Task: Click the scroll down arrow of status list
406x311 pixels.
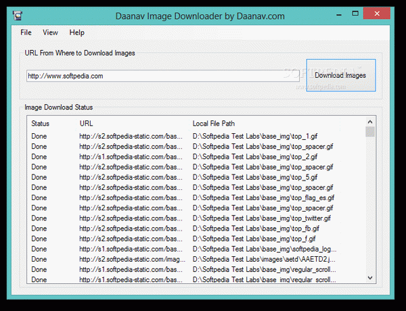Action: [x=370, y=278]
